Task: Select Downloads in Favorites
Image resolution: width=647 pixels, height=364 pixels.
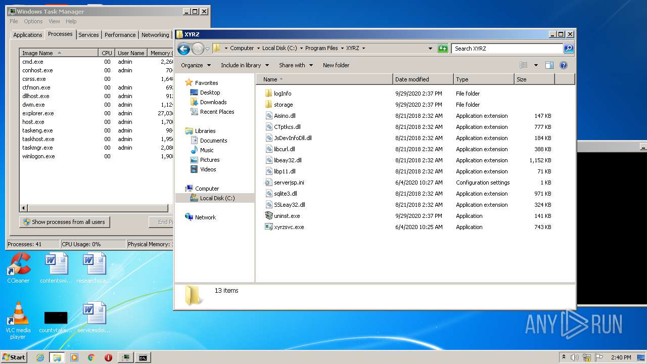Action: 213,102
